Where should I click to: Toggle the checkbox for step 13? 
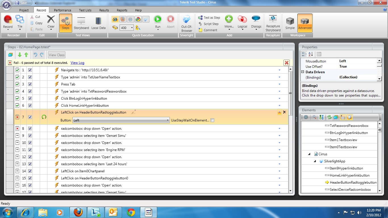[x=30, y=164]
